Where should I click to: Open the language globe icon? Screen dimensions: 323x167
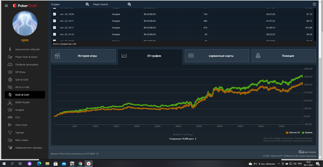(314, 4)
